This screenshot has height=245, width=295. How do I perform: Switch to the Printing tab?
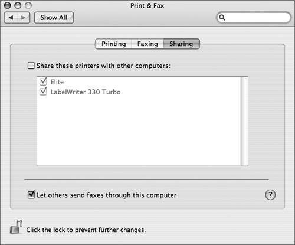tap(113, 44)
